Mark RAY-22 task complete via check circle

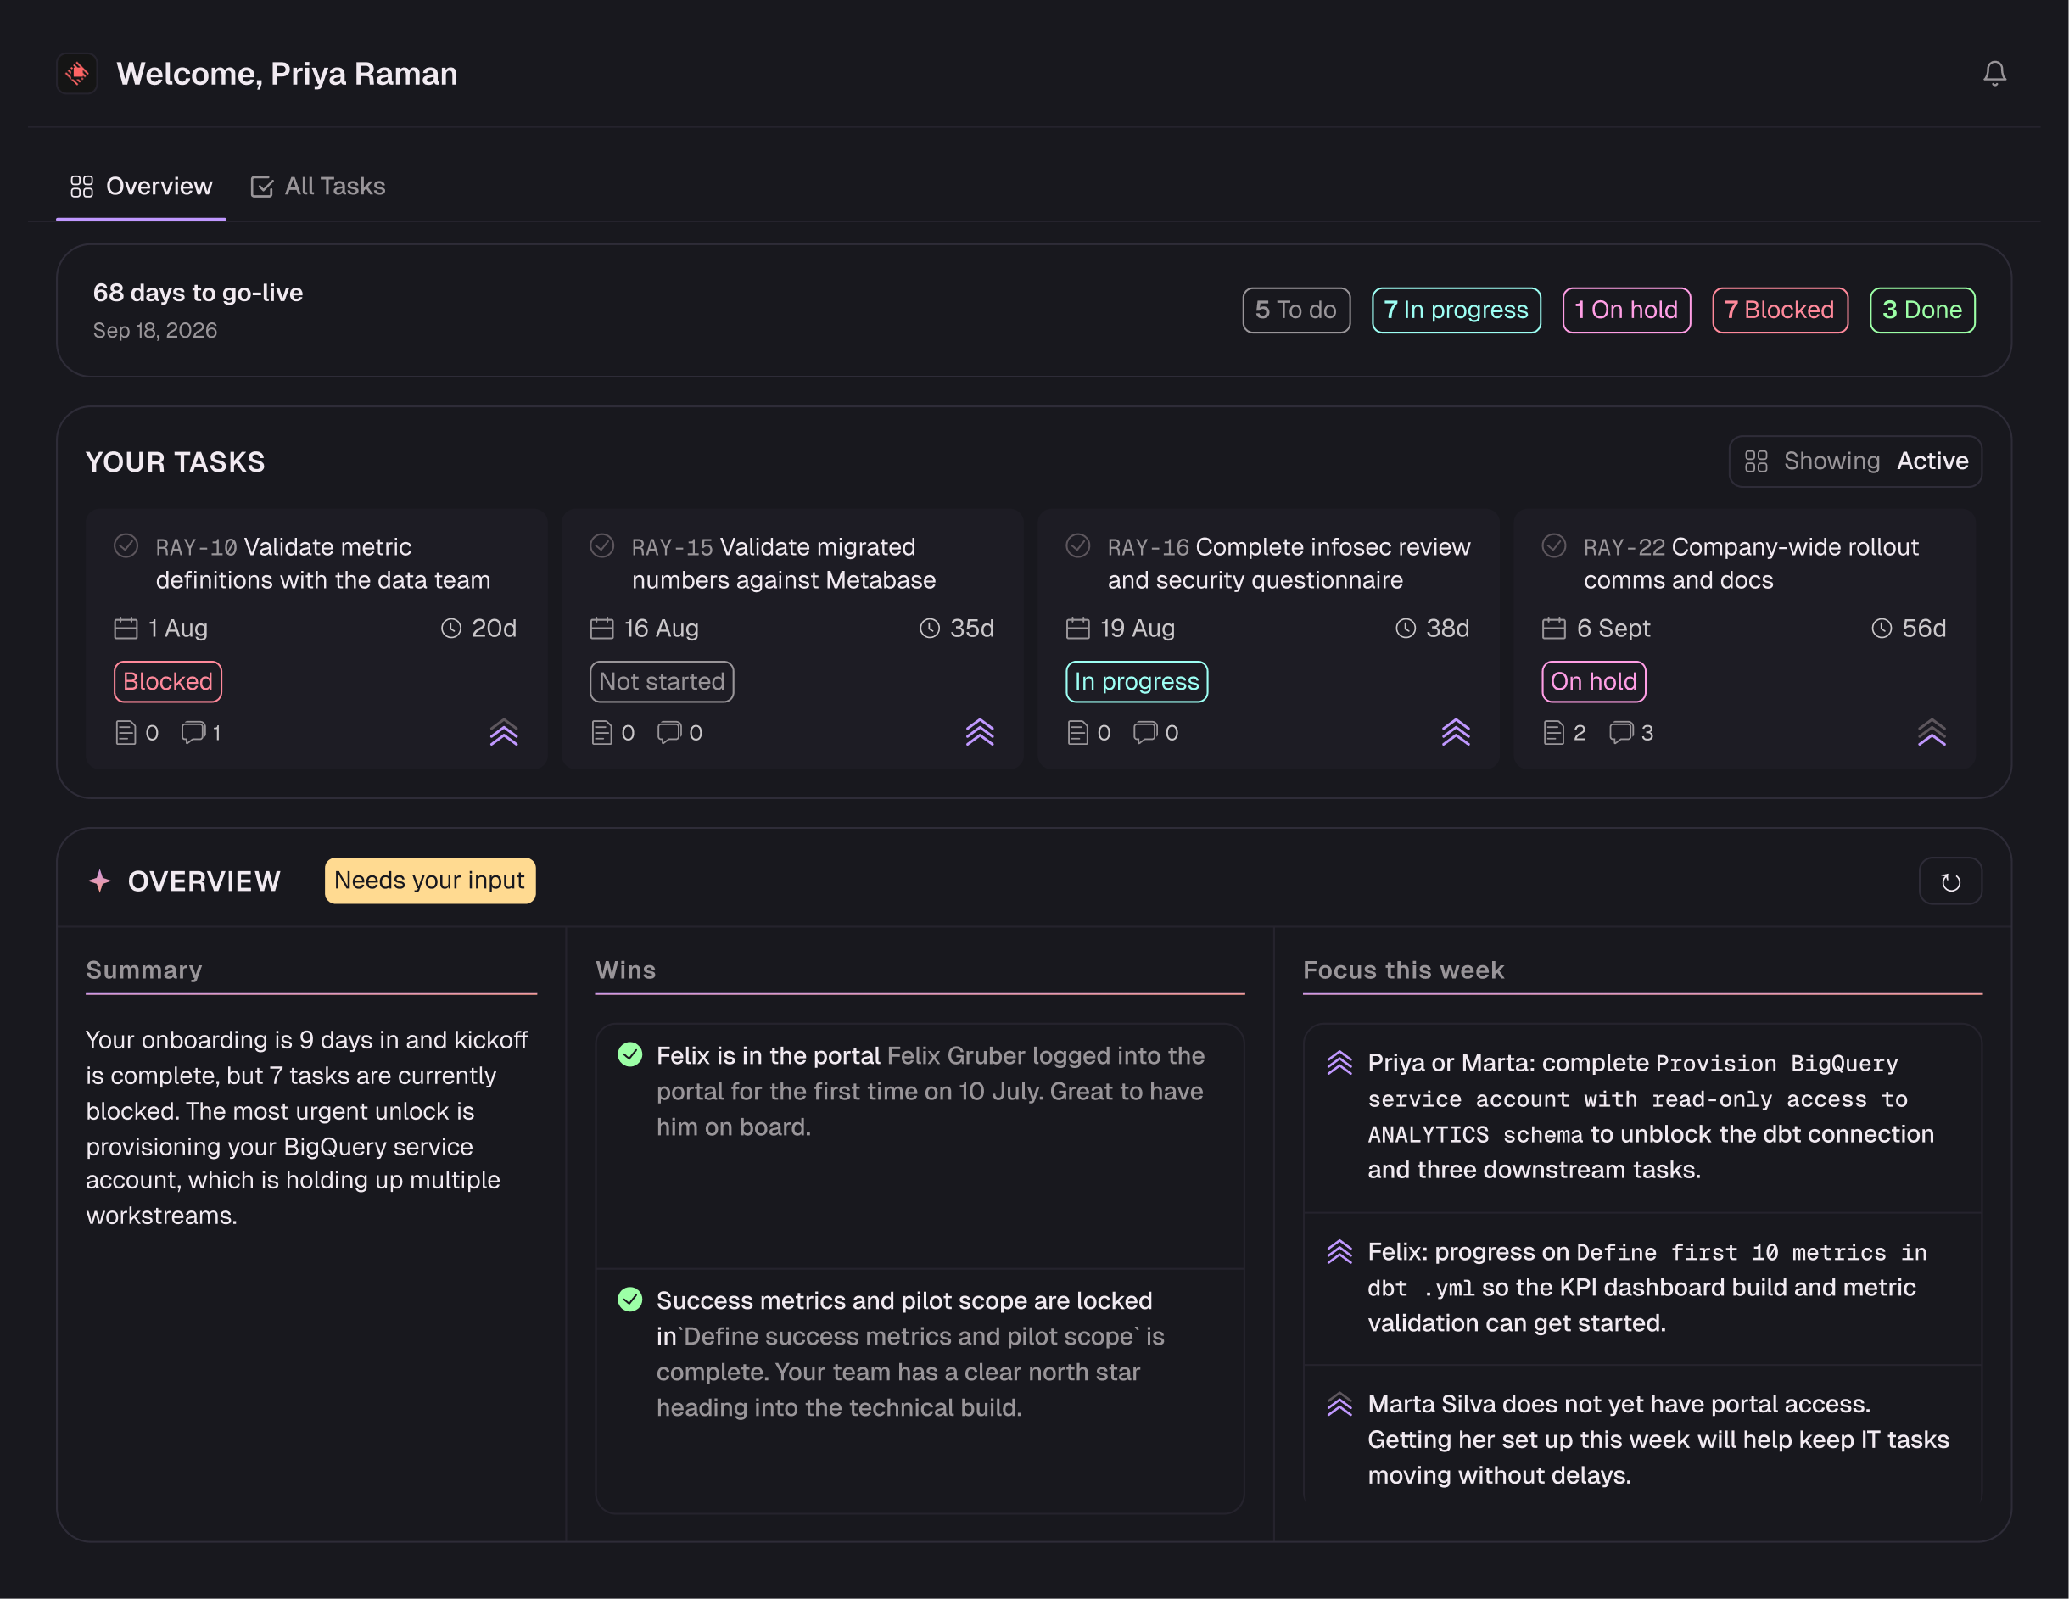point(1555,545)
